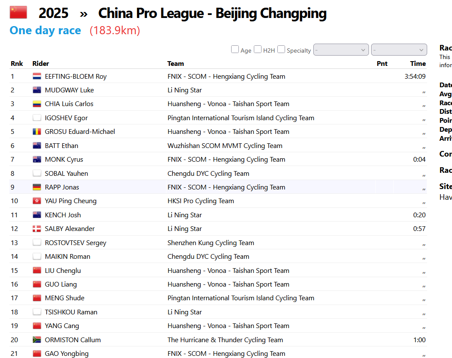Click the Hong Kong flag beside Yau Ping Cheung
This screenshot has width=452, height=358.
tap(37, 201)
